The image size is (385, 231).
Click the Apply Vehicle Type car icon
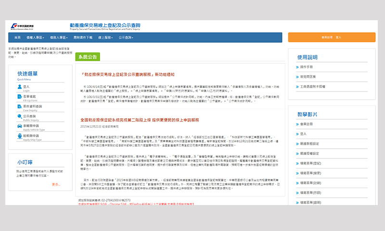click(x=20, y=126)
